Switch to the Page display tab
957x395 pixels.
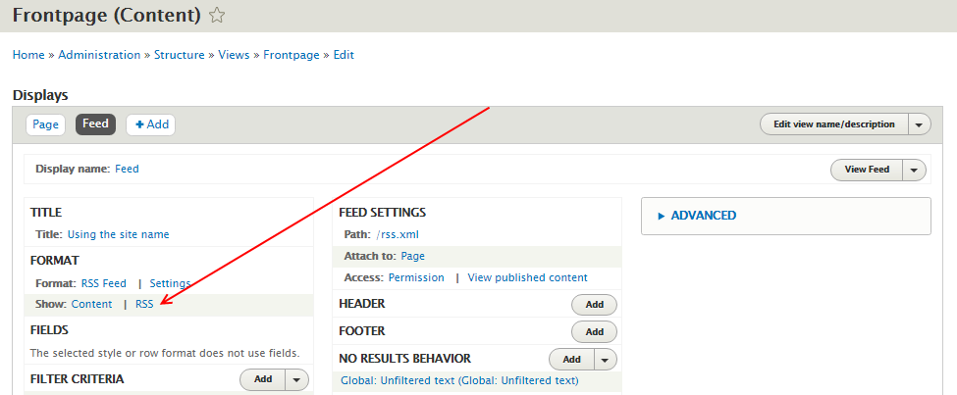[46, 124]
